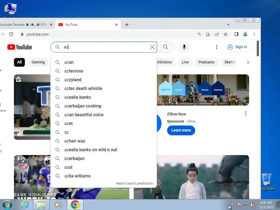This screenshot has height=210, width=280.
Task: Open Chrome zoom magnifier icon
Action: 199,34
